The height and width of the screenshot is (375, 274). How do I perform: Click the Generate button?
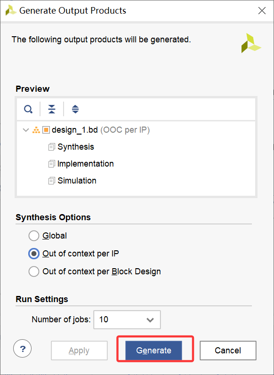tap(153, 351)
